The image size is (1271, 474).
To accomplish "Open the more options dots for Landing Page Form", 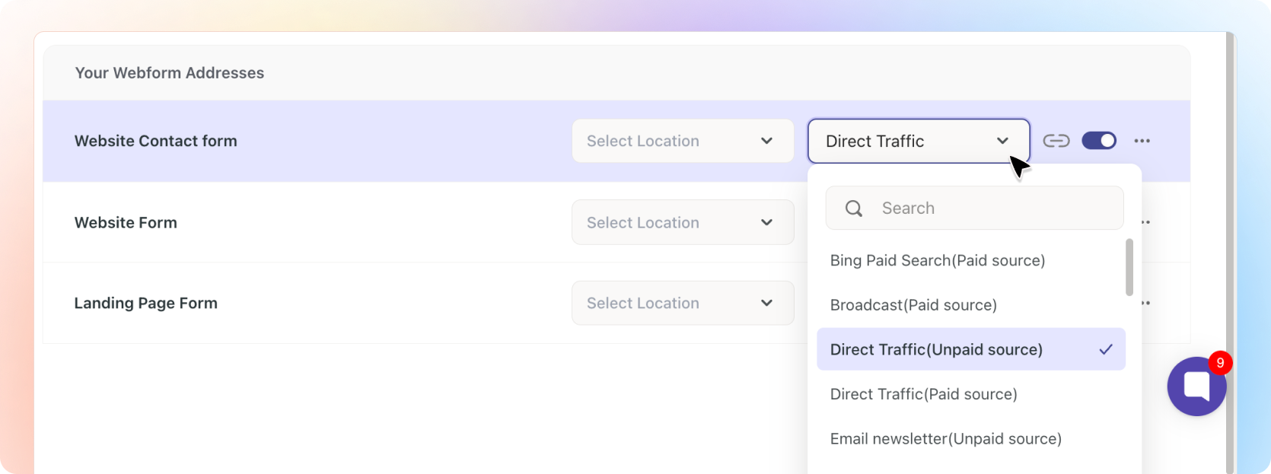I will (x=1145, y=303).
